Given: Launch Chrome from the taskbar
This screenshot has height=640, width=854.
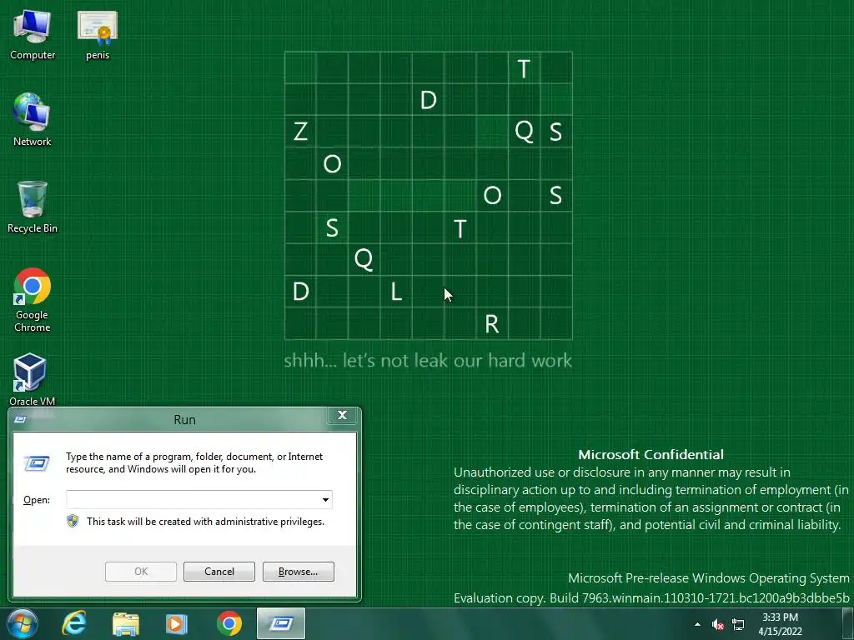Looking at the screenshot, I should point(229,623).
